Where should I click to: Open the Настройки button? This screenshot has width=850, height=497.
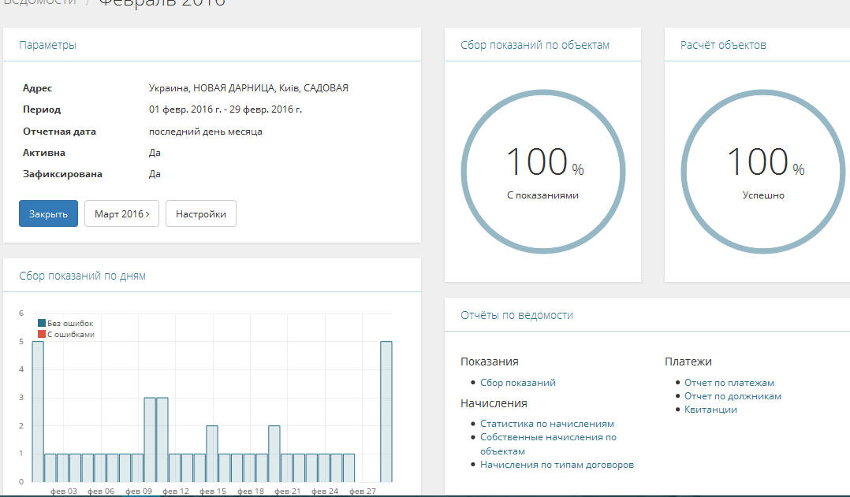(x=200, y=213)
